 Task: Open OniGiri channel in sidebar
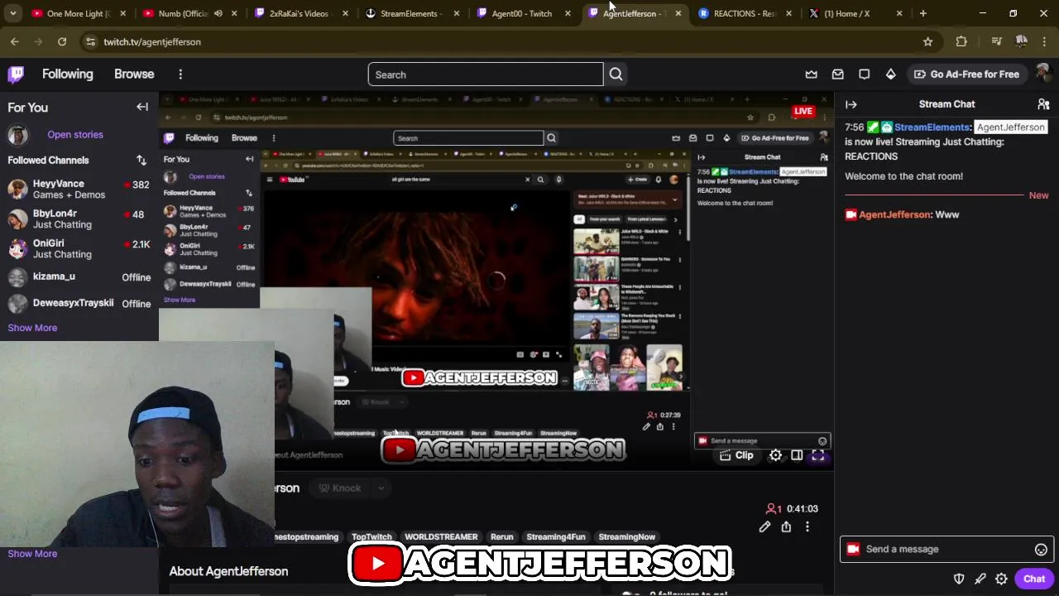(79, 248)
